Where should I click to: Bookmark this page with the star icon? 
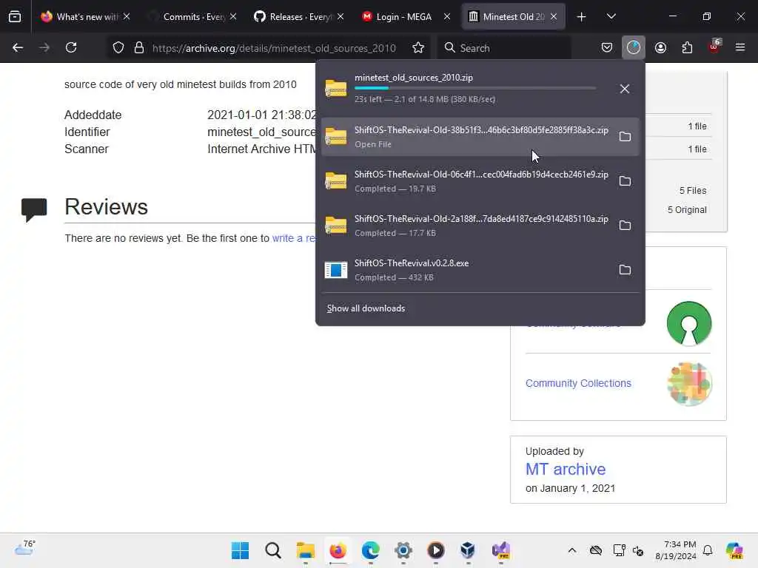pos(418,48)
